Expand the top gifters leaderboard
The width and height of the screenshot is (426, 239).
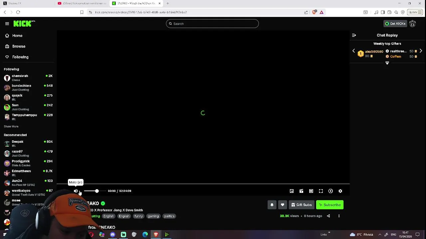(387, 63)
